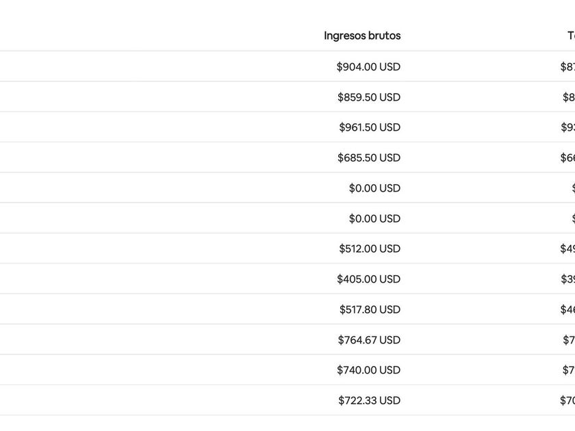Image resolution: width=575 pixels, height=431 pixels.
Task: Click the truncated value beside $904.00 USD
Action: click(567, 67)
